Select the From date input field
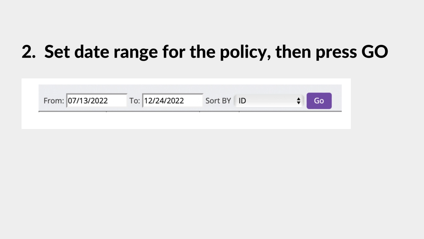The width and height of the screenshot is (424, 239). (97, 100)
